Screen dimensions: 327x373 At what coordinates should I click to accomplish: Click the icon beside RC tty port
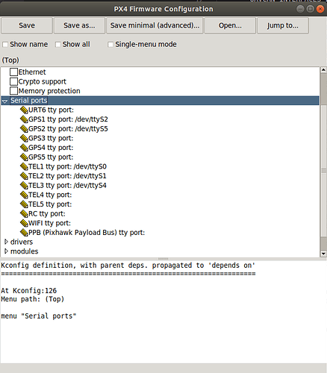click(24, 214)
